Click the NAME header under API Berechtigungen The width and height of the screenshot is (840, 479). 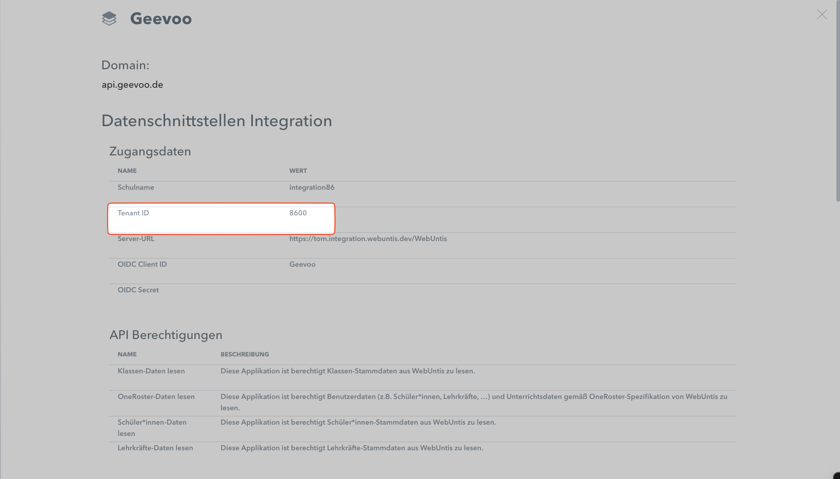click(x=127, y=354)
